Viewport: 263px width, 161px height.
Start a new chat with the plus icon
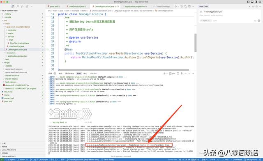pyautogui.click(x=249, y=7)
